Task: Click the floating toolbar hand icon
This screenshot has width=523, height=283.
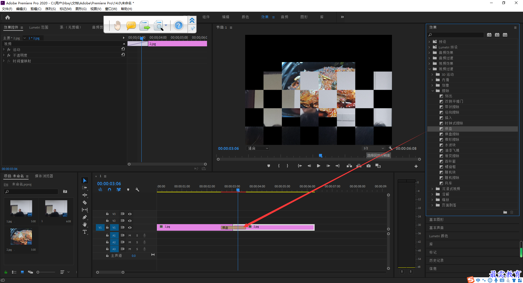Action: 117,26
